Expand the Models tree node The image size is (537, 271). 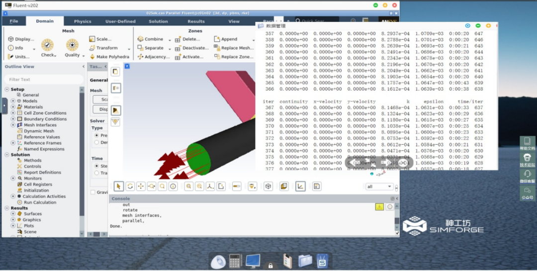point(13,101)
